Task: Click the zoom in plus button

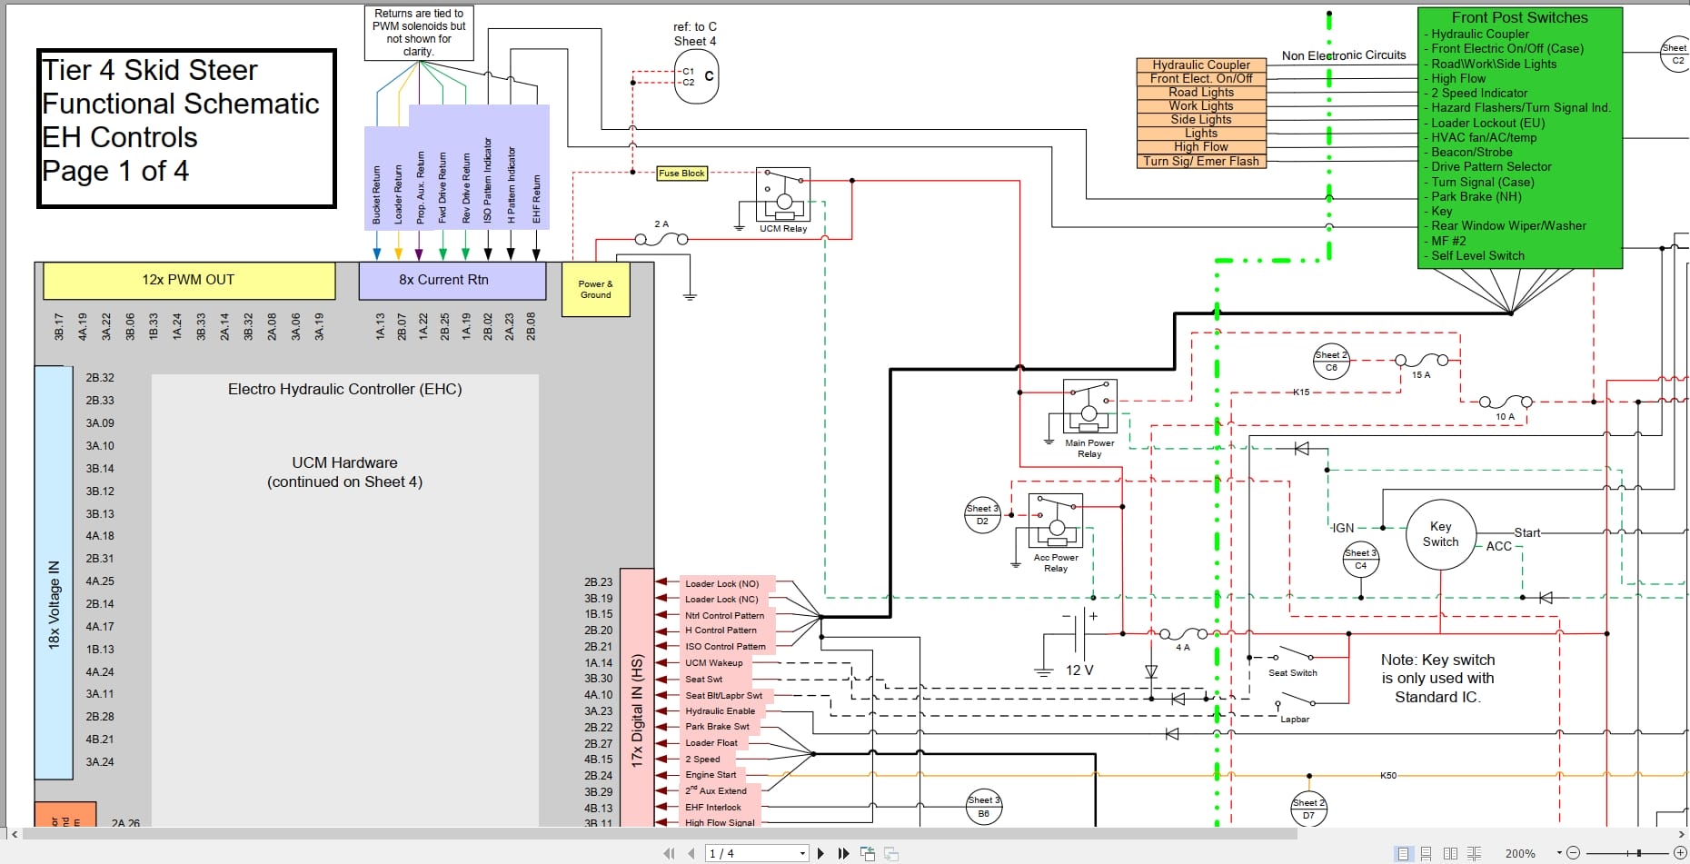Action: coord(1680,853)
